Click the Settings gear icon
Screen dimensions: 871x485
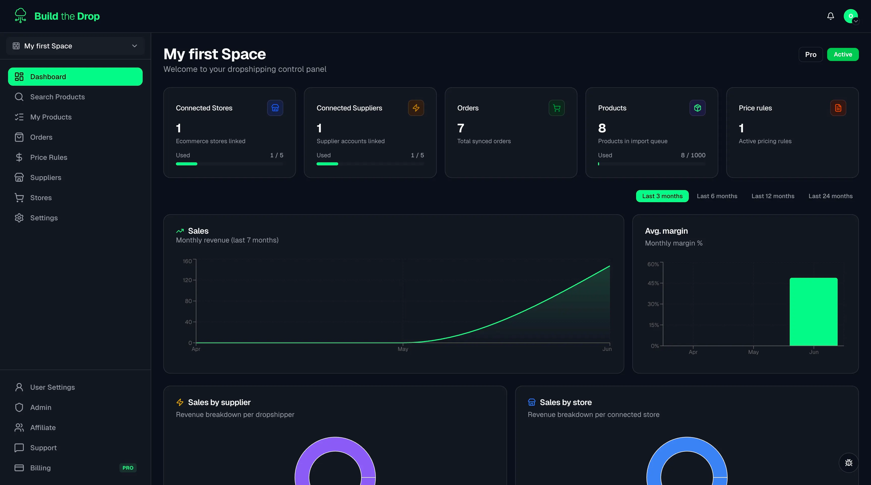[19, 218]
